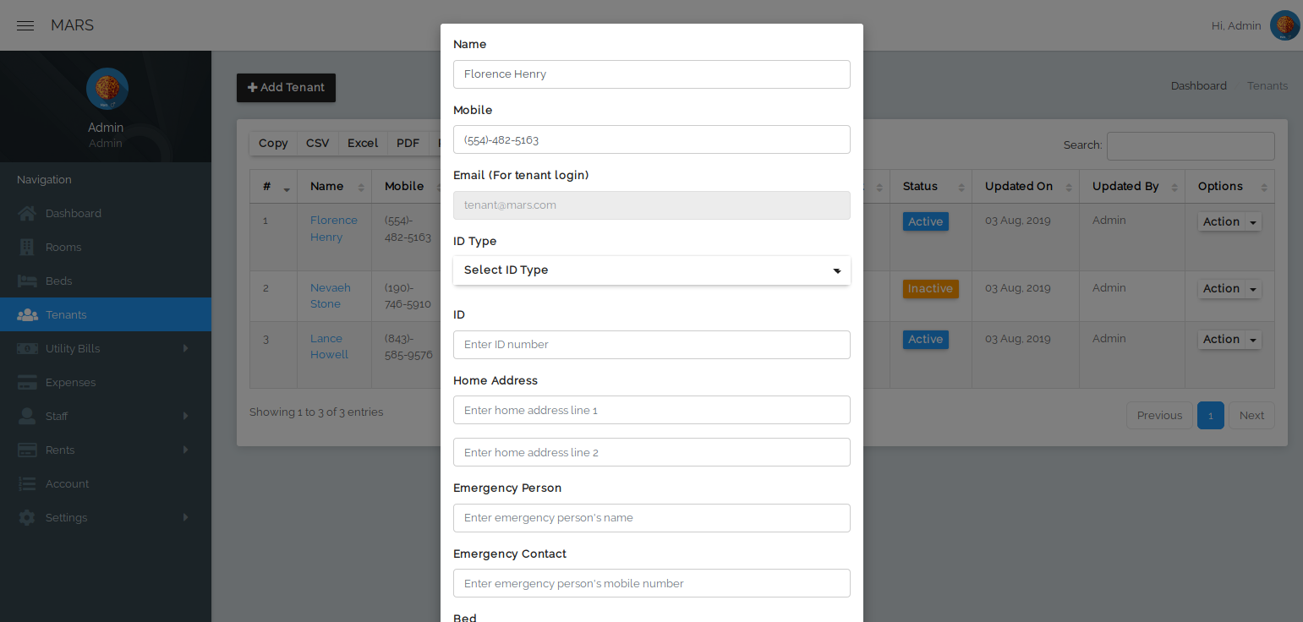
Task: Click the admin profile avatar top right
Action: (x=1284, y=25)
